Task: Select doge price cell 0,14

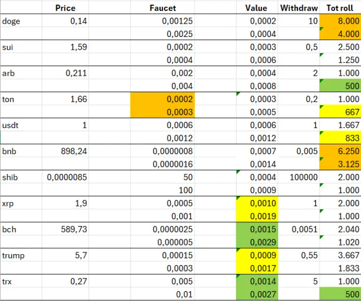Action: [x=66, y=21]
